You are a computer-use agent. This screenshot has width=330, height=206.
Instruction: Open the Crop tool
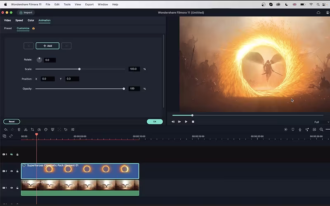coord(33,129)
